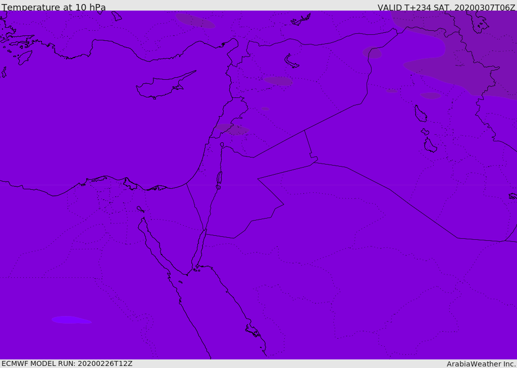Click the bright violet patch over southwest Egypt

tap(72, 320)
